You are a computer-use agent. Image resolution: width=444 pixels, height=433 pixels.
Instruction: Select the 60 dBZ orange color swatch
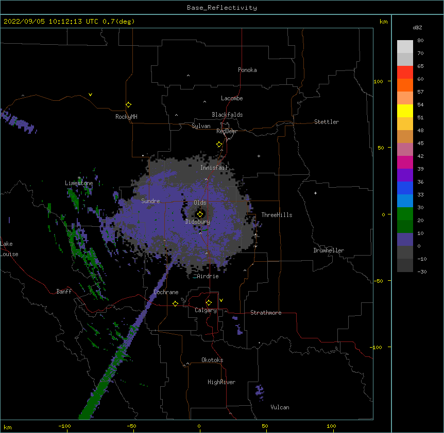(405, 85)
